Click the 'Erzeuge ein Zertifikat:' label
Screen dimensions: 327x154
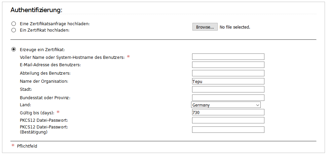[x=42, y=50]
